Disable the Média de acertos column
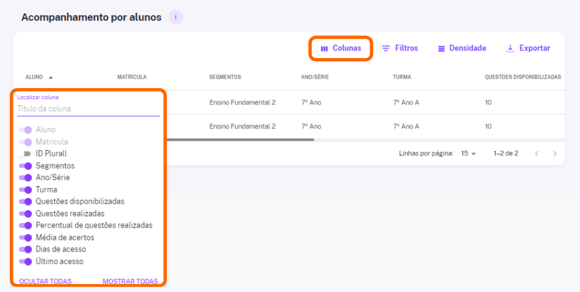The height and width of the screenshot is (292, 580). pos(25,237)
